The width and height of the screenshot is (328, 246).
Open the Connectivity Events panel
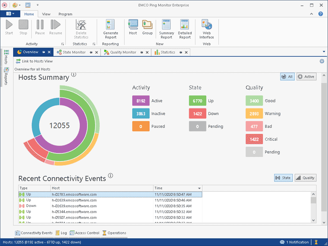[34, 233]
